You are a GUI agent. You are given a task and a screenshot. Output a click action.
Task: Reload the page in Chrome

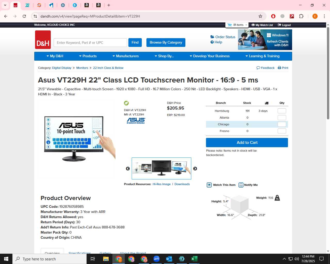click(24, 16)
